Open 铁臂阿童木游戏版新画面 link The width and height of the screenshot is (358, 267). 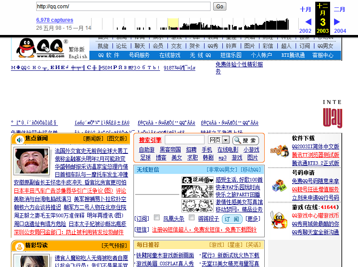point(165,255)
